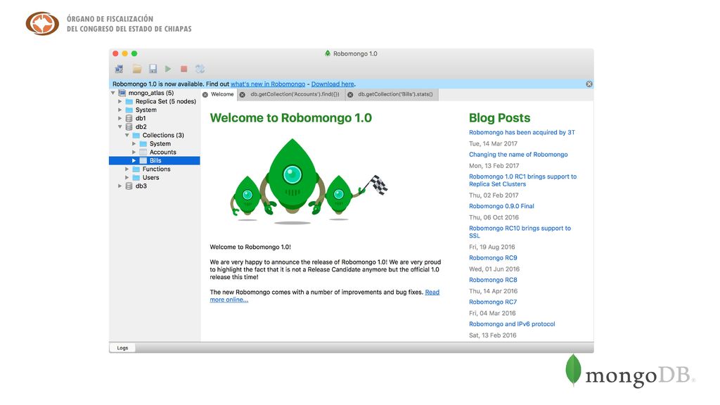Expand the System folder under Collections

coord(134,143)
